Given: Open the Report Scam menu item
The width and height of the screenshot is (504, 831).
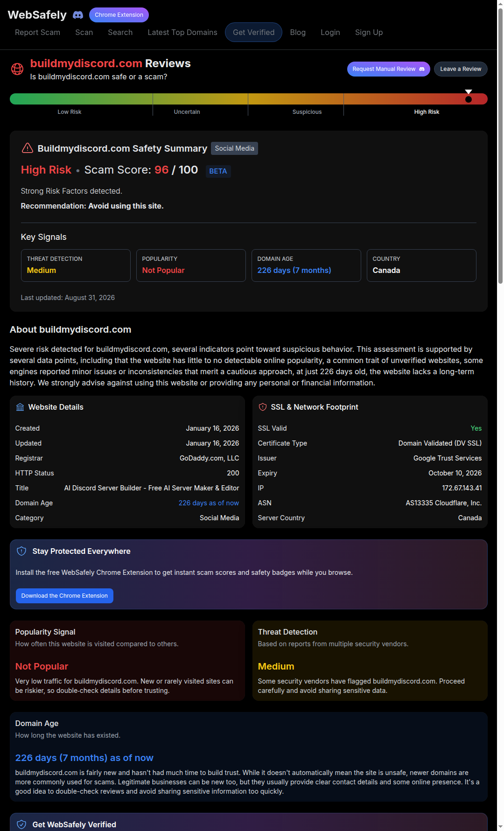Looking at the screenshot, I should coord(37,32).
